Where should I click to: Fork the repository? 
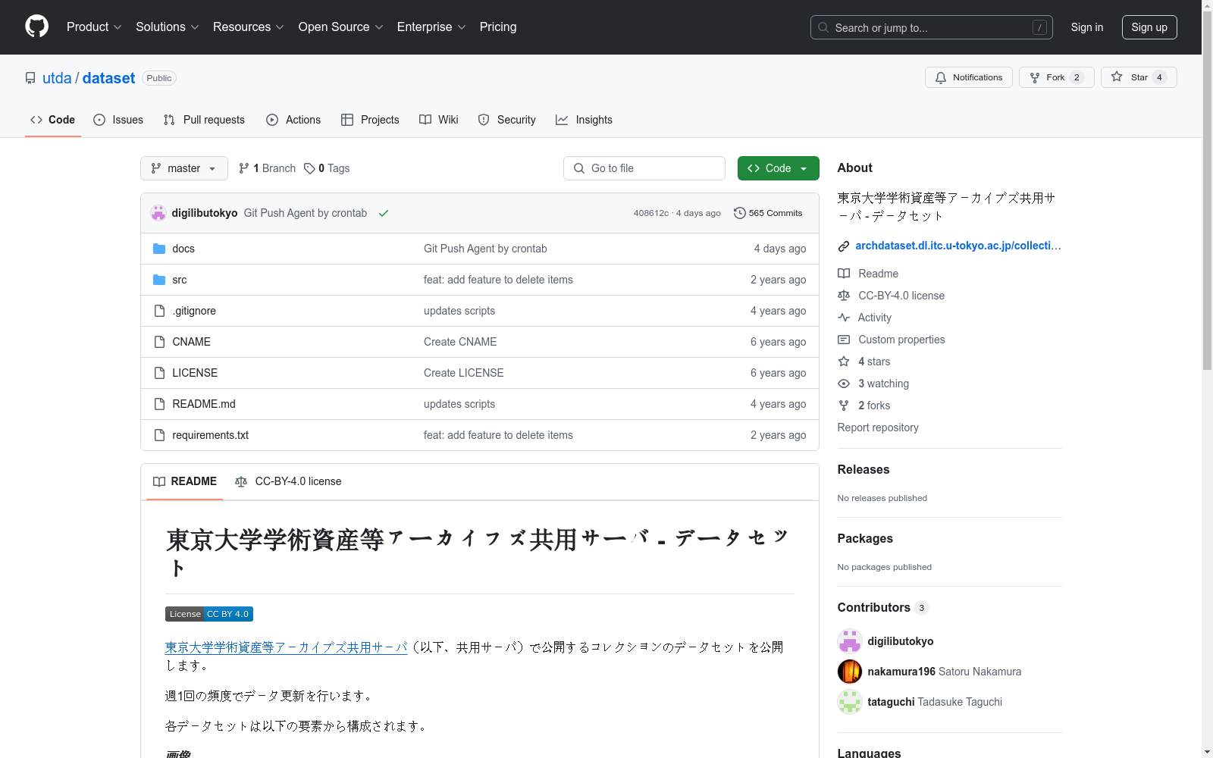click(x=1056, y=77)
